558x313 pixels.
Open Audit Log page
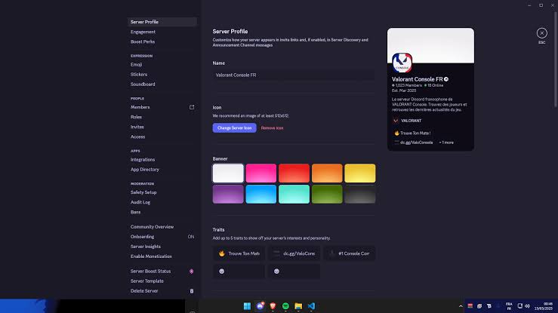(162, 202)
